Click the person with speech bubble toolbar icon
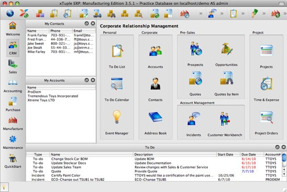 (212, 13)
